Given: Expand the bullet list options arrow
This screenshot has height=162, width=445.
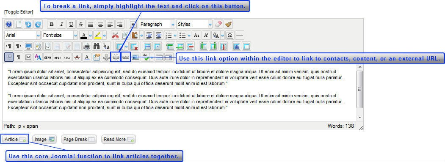Looking at the screenshot, I should tap(189, 36).
